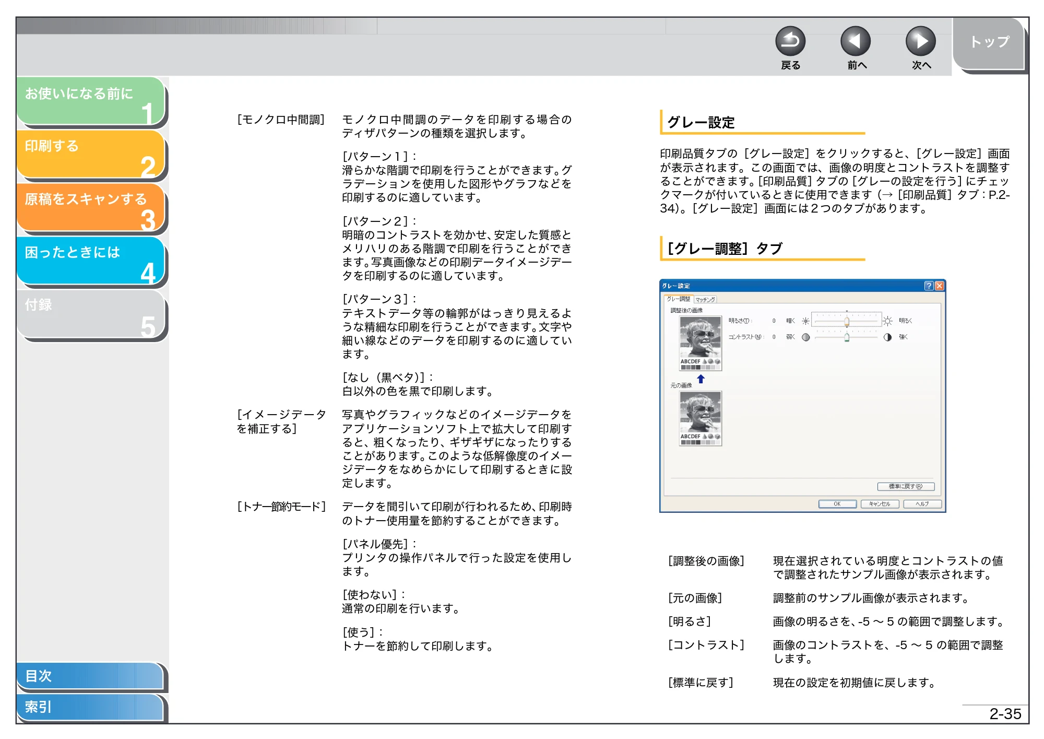Click the [なし（黒ベタ)]: subheading
1044x739 pixels.
pos(387,378)
